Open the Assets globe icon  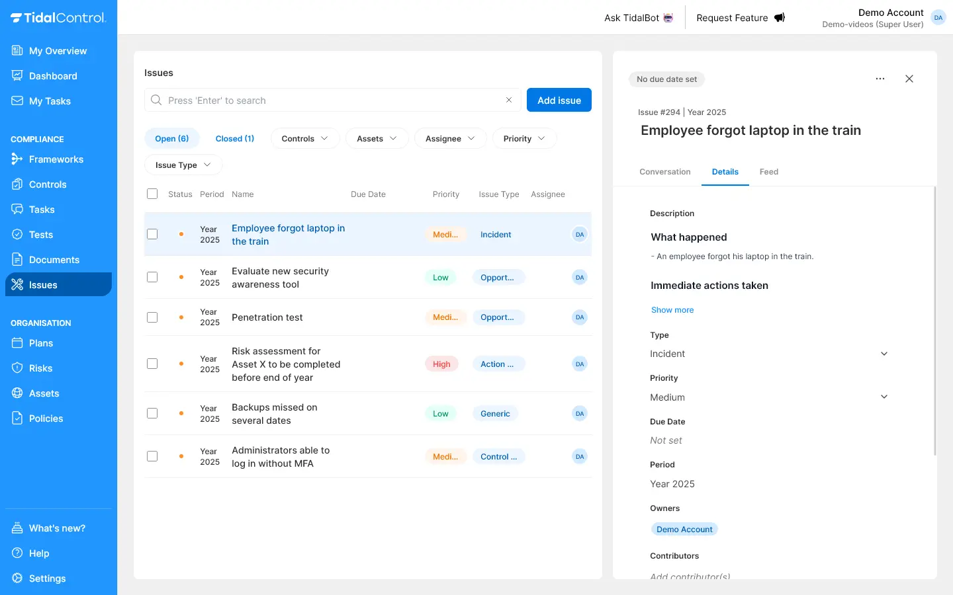(x=17, y=393)
